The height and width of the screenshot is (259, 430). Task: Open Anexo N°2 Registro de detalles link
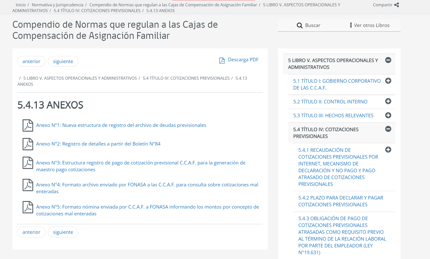point(98,144)
